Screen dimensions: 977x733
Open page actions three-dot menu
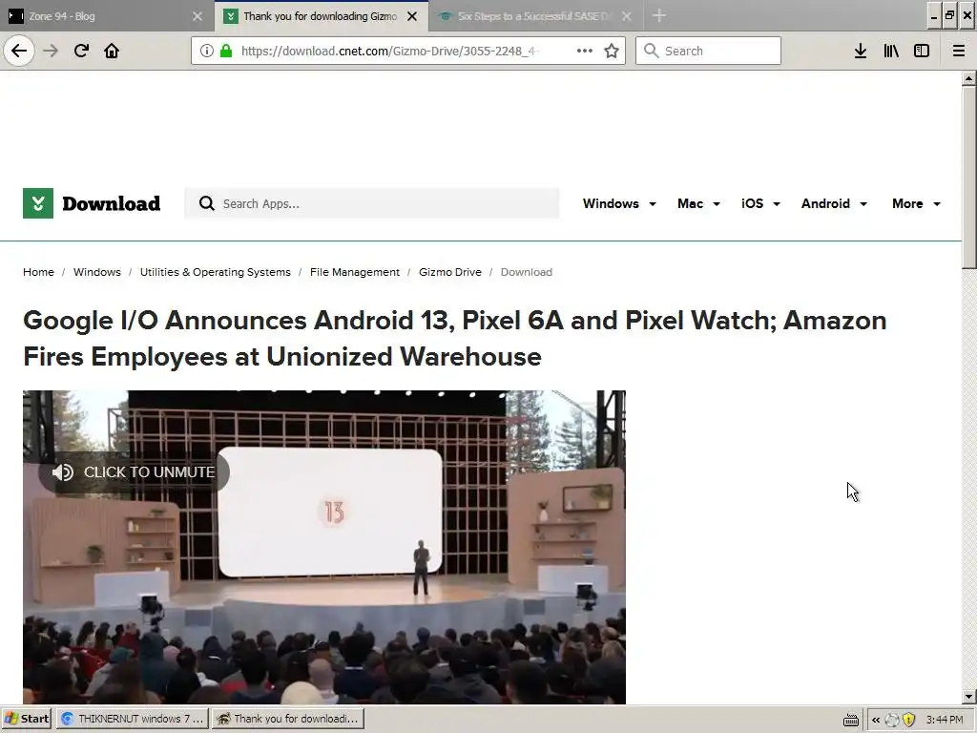point(585,51)
